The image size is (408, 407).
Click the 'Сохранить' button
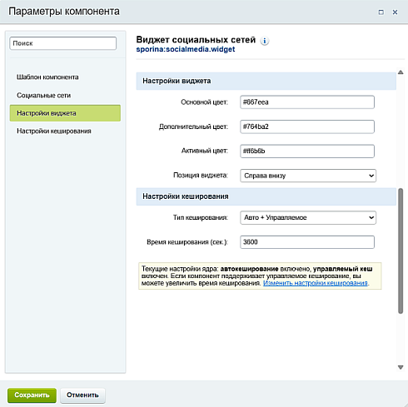(32, 395)
